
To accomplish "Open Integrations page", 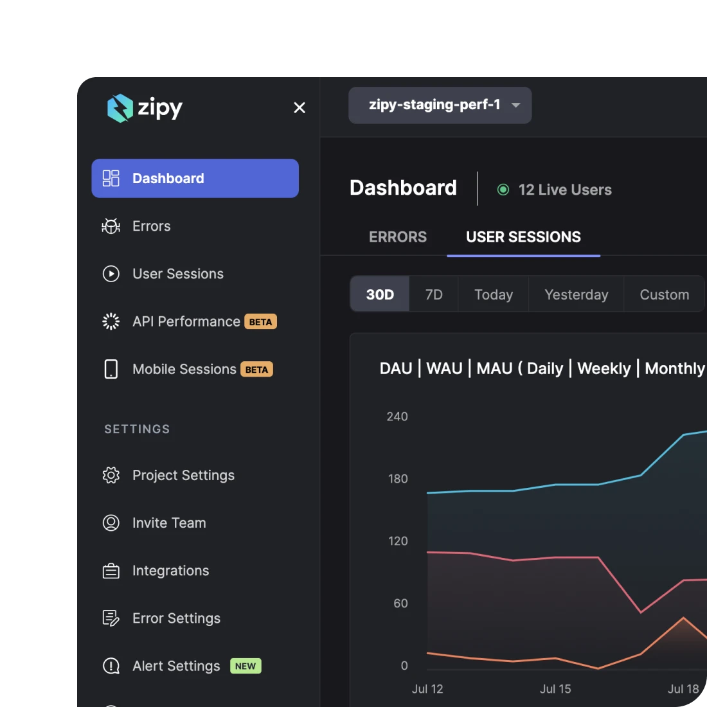I will coord(171,571).
